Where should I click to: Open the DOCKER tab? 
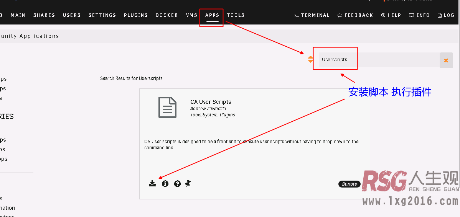click(167, 15)
